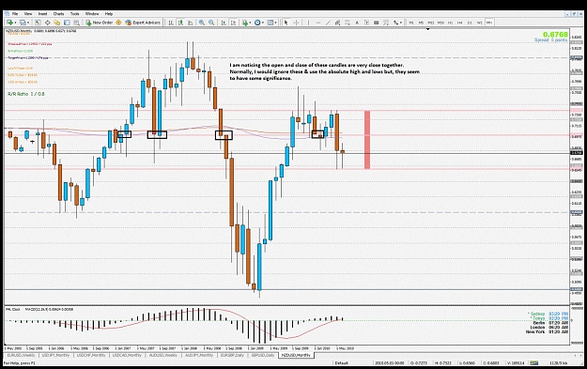
Task: Open the New Chart toolbar icon
Action: click(x=9, y=23)
